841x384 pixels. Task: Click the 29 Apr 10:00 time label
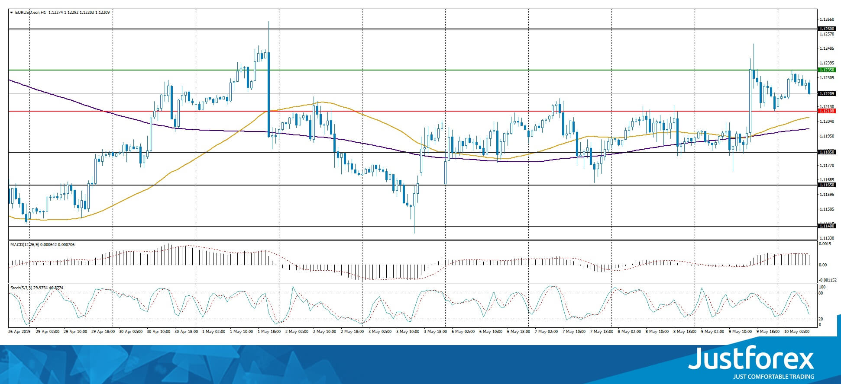[75, 332]
